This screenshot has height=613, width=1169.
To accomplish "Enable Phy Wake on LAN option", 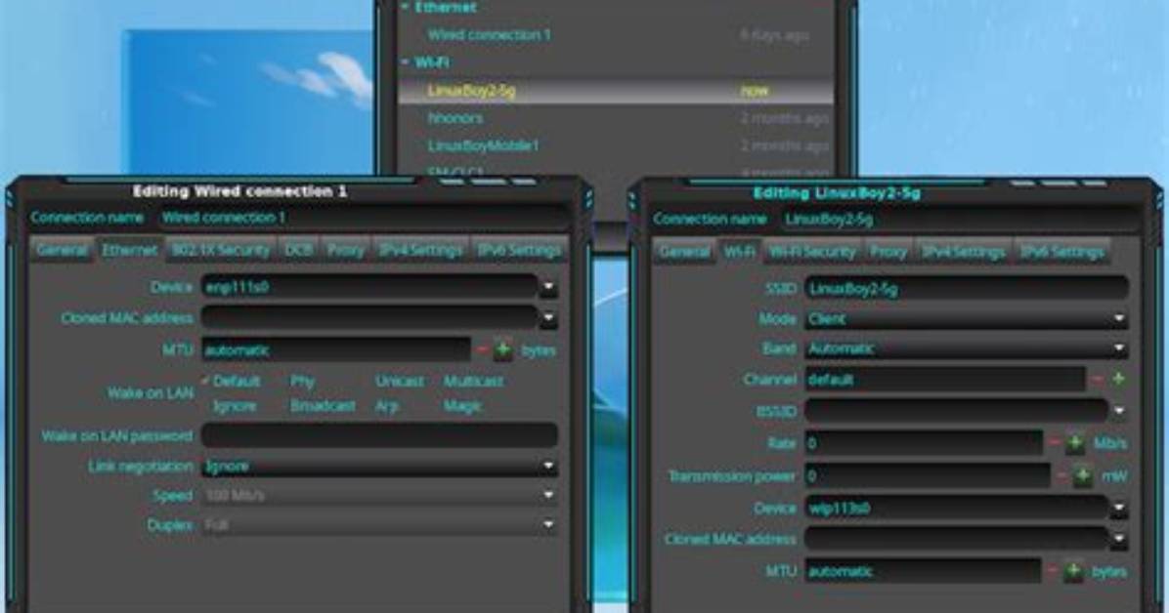I will tap(302, 381).
